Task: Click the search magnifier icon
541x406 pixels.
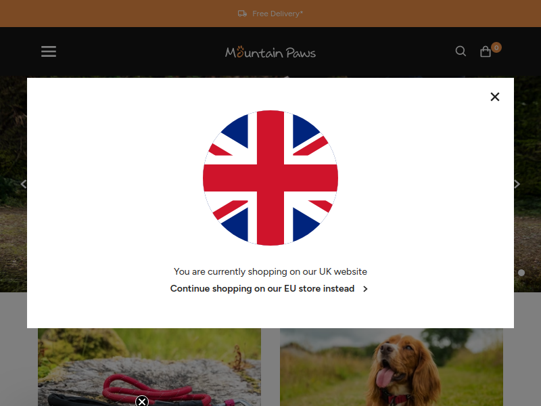Action: click(461, 51)
